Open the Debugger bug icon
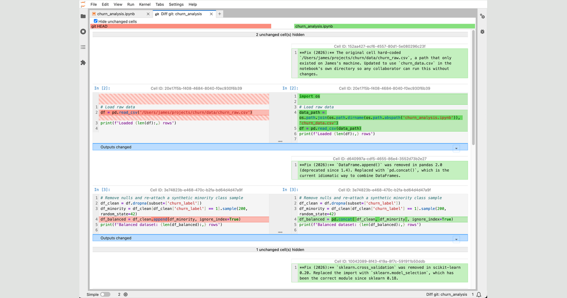Screen dimensions: 567x298 [482, 32]
